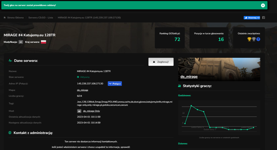Image resolution: width=277 pixels, height=150 pixels.
Task: Click the gold trophy icon
Action: point(249,39)
